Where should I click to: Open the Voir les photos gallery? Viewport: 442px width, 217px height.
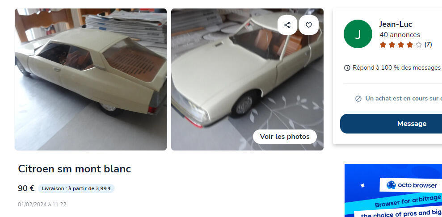[285, 137]
